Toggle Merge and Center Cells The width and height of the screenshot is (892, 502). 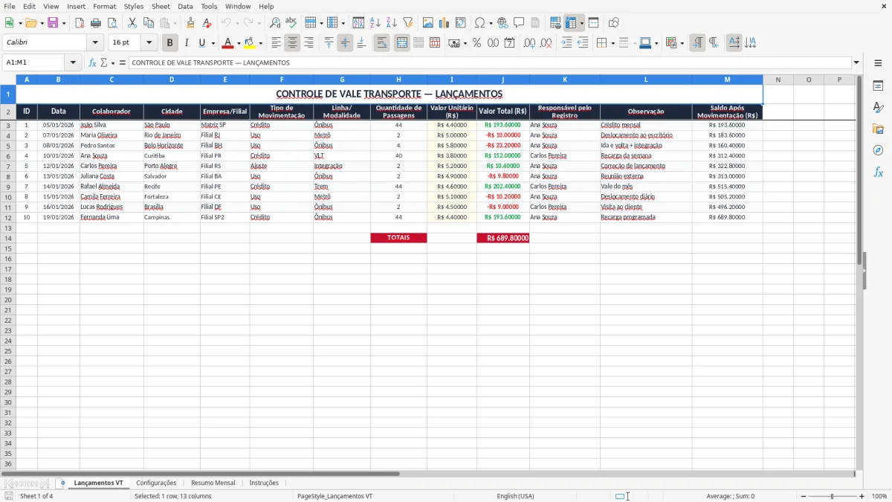click(x=402, y=43)
